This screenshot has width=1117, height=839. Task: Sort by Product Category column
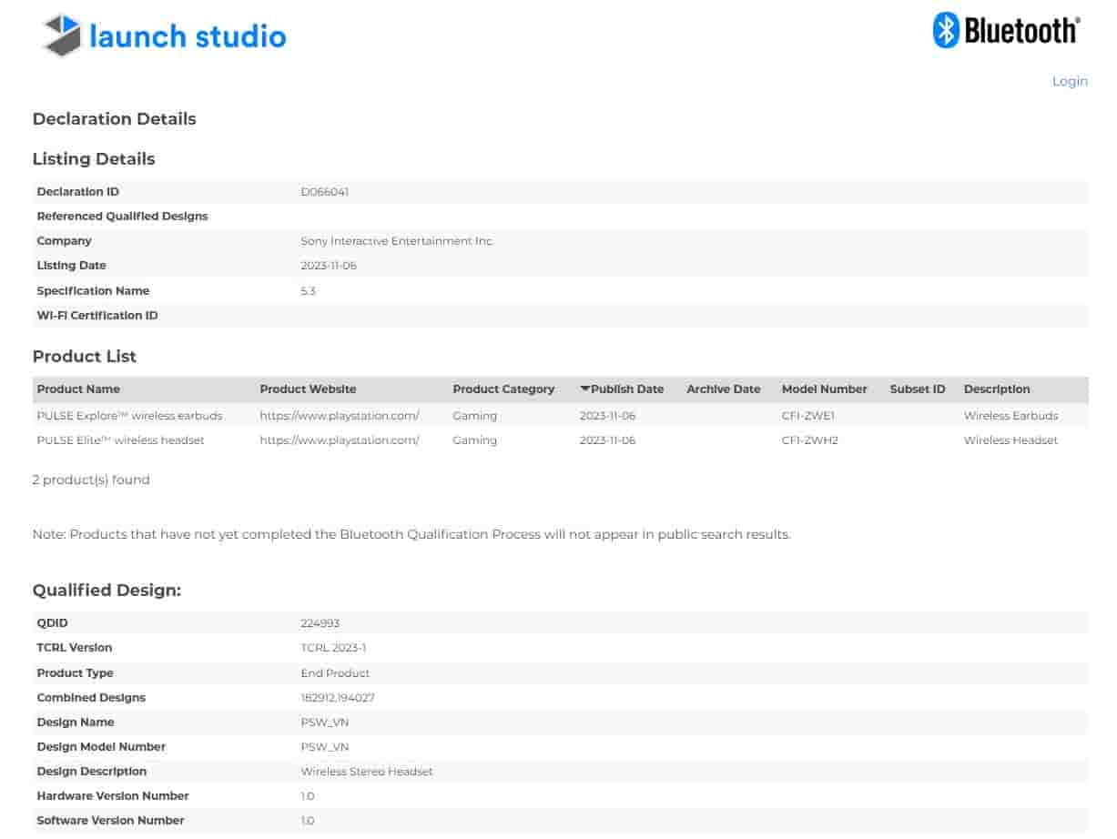pos(503,389)
